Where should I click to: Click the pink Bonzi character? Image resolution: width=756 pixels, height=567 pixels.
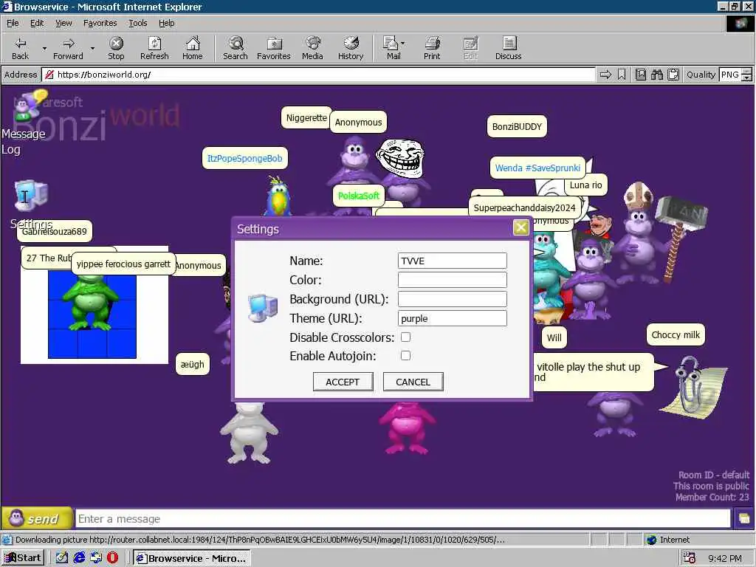coord(408,428)
